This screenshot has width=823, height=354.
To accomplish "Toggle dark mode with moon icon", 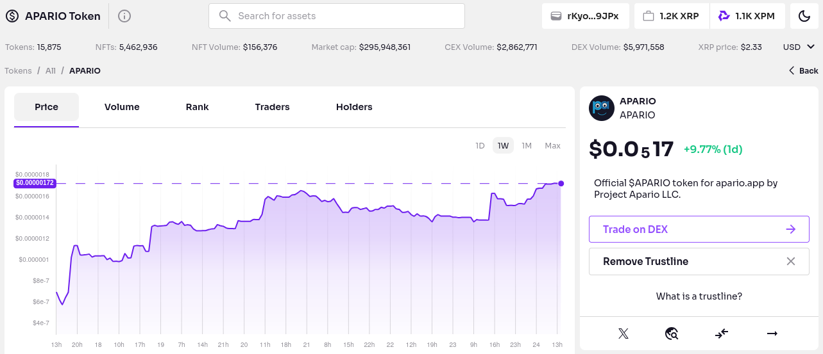I will click(804, 16).
